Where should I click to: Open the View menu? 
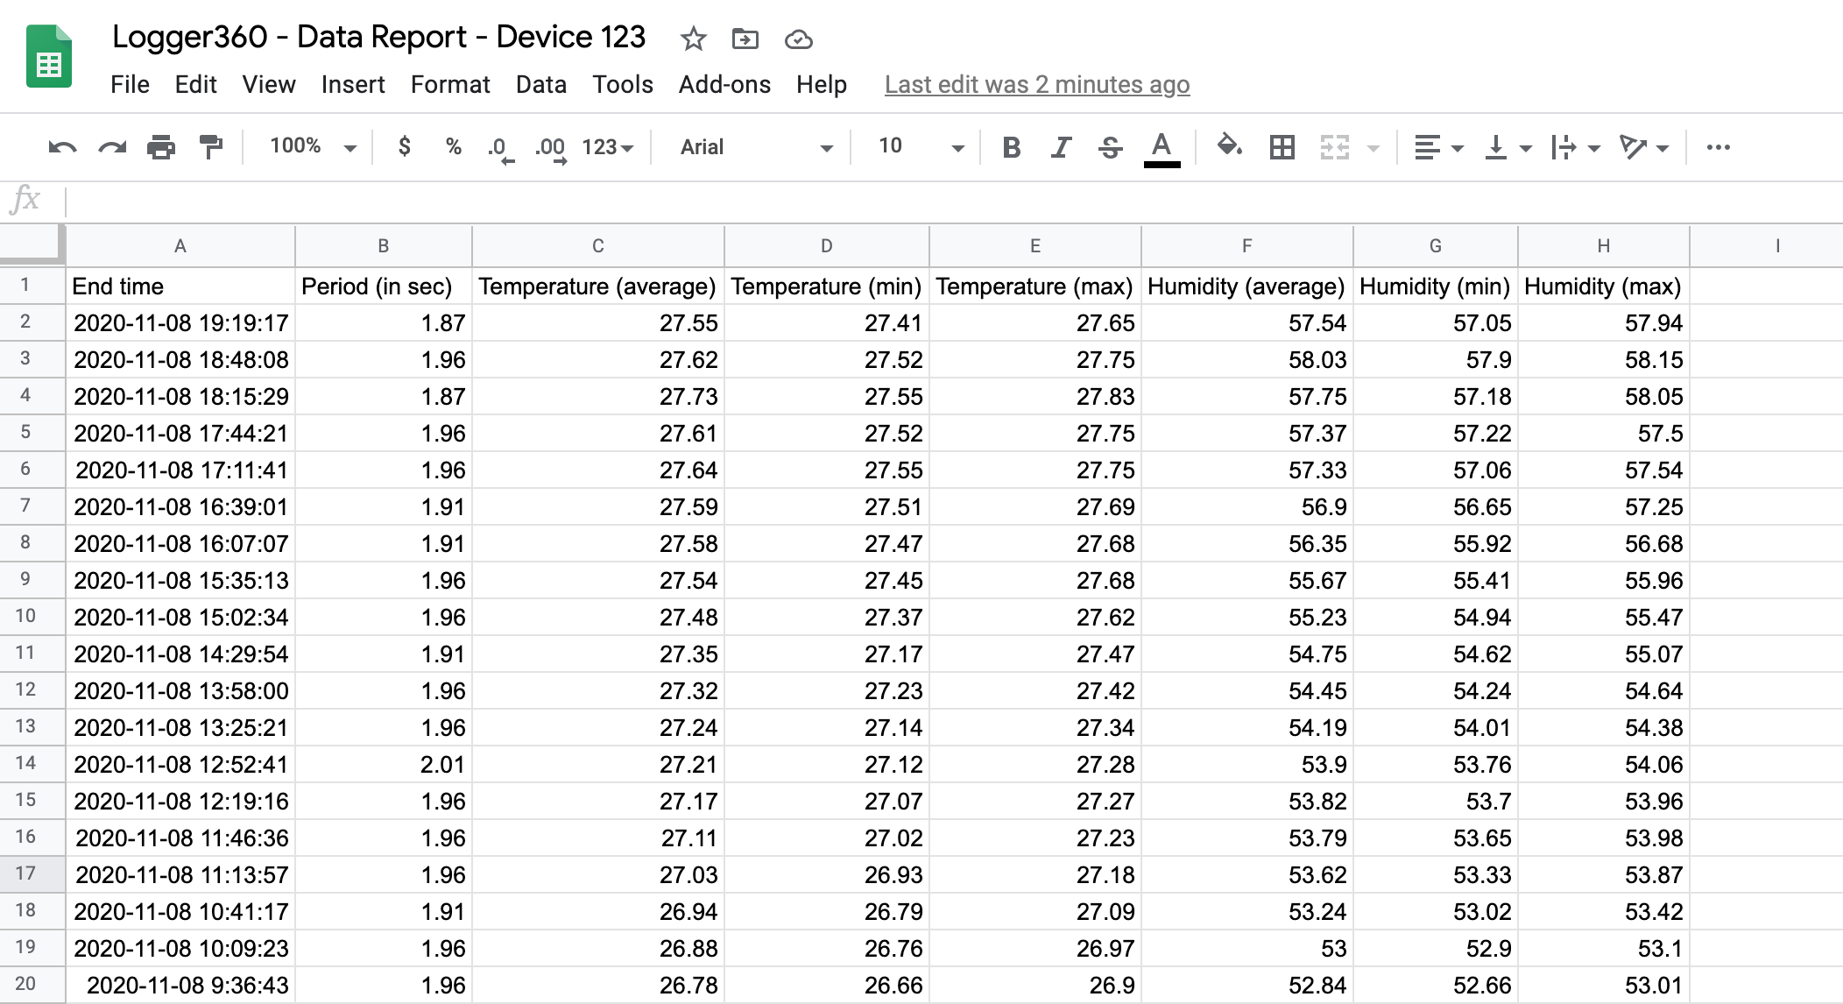(268, 84)
